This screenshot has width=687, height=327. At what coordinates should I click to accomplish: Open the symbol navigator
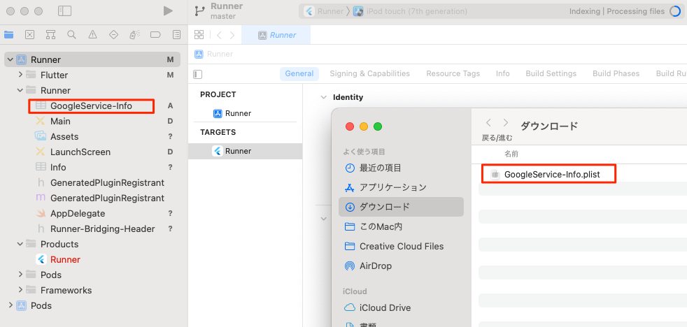coord(50,34)
